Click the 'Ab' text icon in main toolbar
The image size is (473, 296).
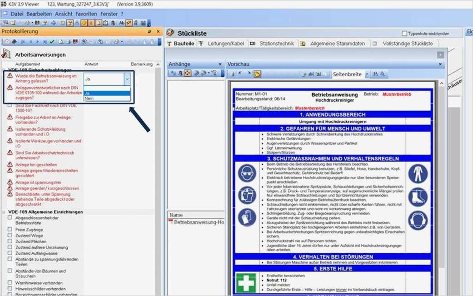pyautogui.click(x=122, y=23)
